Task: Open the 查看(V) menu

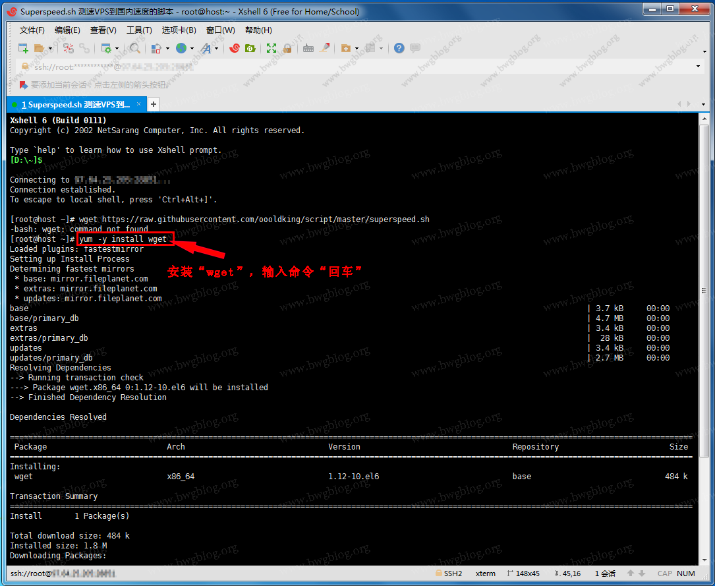Action: [x=103, y=30]
